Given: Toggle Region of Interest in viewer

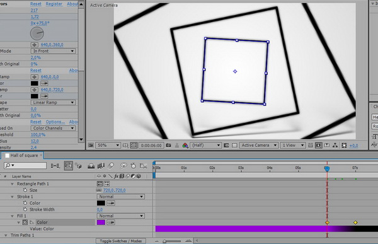Looking at the screenshot, I should pos(226,145).
